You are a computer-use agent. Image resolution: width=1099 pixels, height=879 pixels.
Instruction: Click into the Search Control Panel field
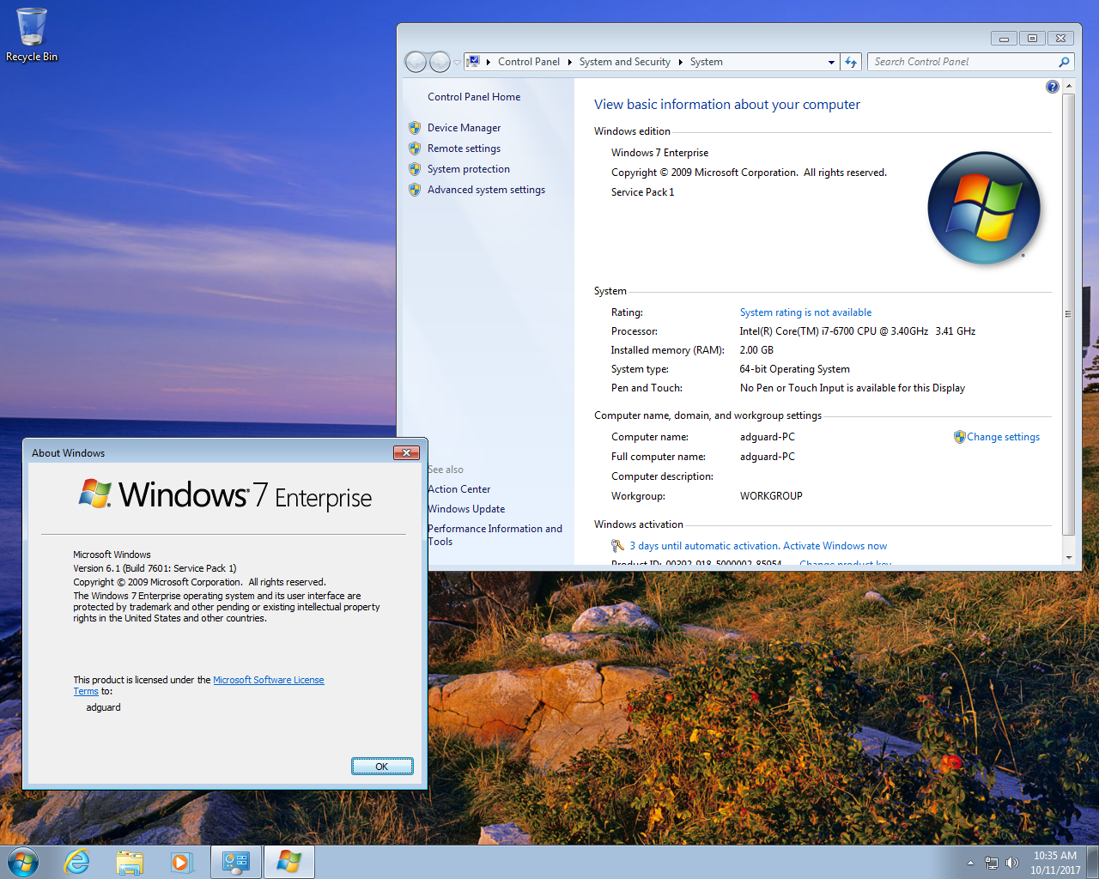tap(962, 62)
